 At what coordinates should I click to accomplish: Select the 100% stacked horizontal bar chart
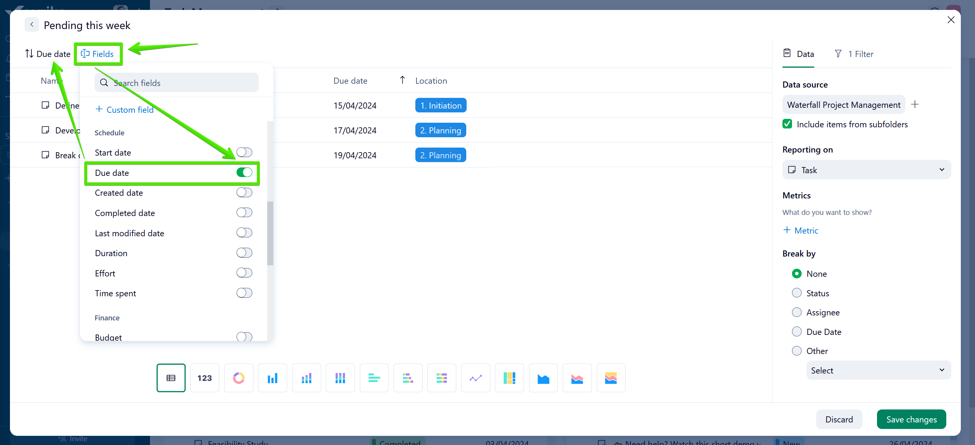(442, 378)
